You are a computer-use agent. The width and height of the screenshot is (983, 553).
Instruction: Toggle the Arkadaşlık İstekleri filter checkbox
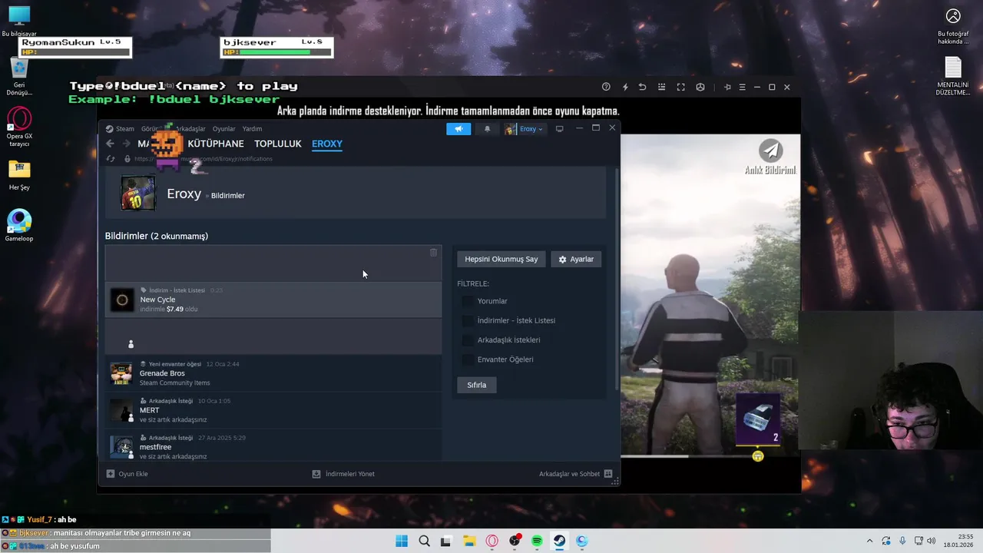(x=467, y=339)
